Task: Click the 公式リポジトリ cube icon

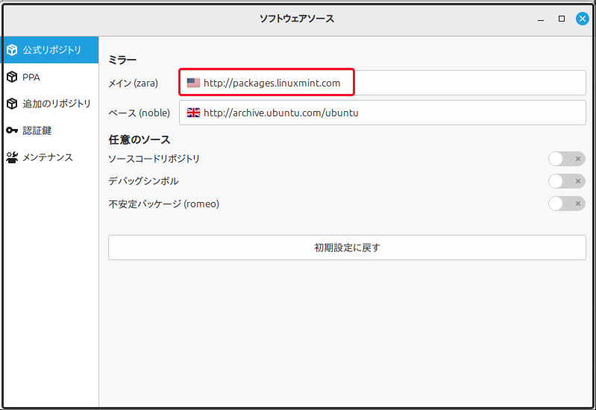Action: pos(12,50)
